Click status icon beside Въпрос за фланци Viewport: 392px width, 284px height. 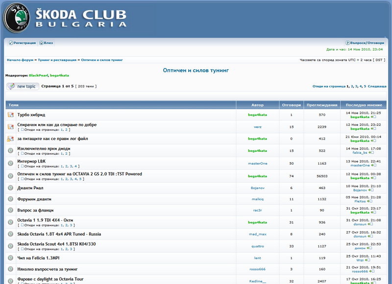coord(10,211)
